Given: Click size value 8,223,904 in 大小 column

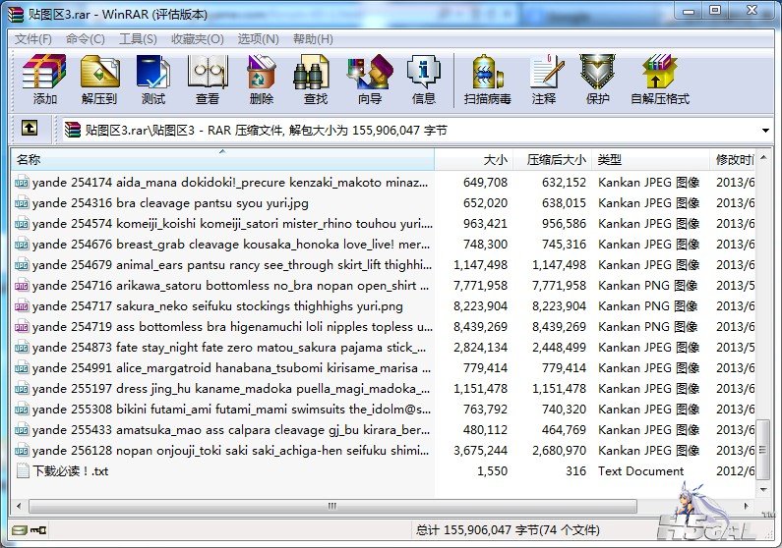Looking at the screenshot, I should [480, 306].
